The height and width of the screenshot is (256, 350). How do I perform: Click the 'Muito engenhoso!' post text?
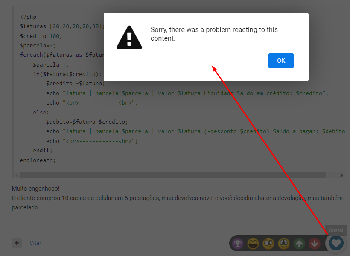pos(36,188)
